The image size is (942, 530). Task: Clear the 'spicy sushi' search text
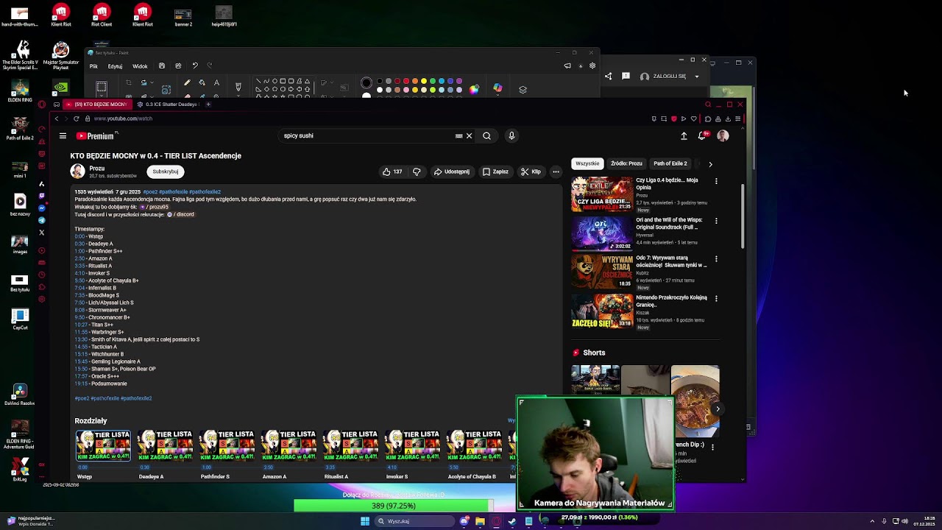469,135
